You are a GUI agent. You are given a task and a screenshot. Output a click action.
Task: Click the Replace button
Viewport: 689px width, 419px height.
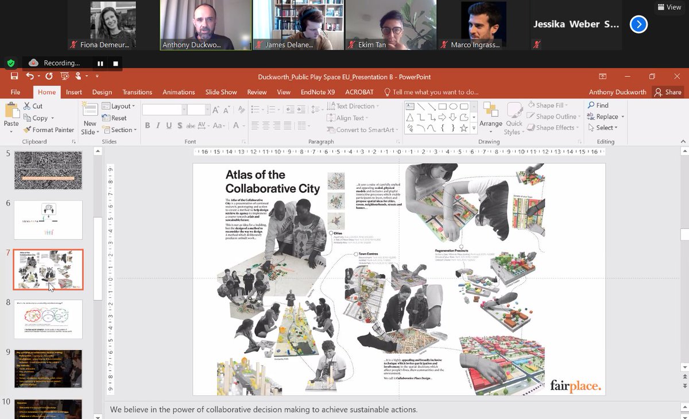pyautogui.click(x=606, y=117)
